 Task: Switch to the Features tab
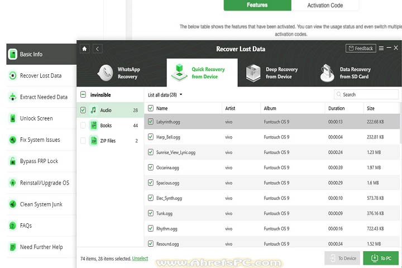pos(257,5)
